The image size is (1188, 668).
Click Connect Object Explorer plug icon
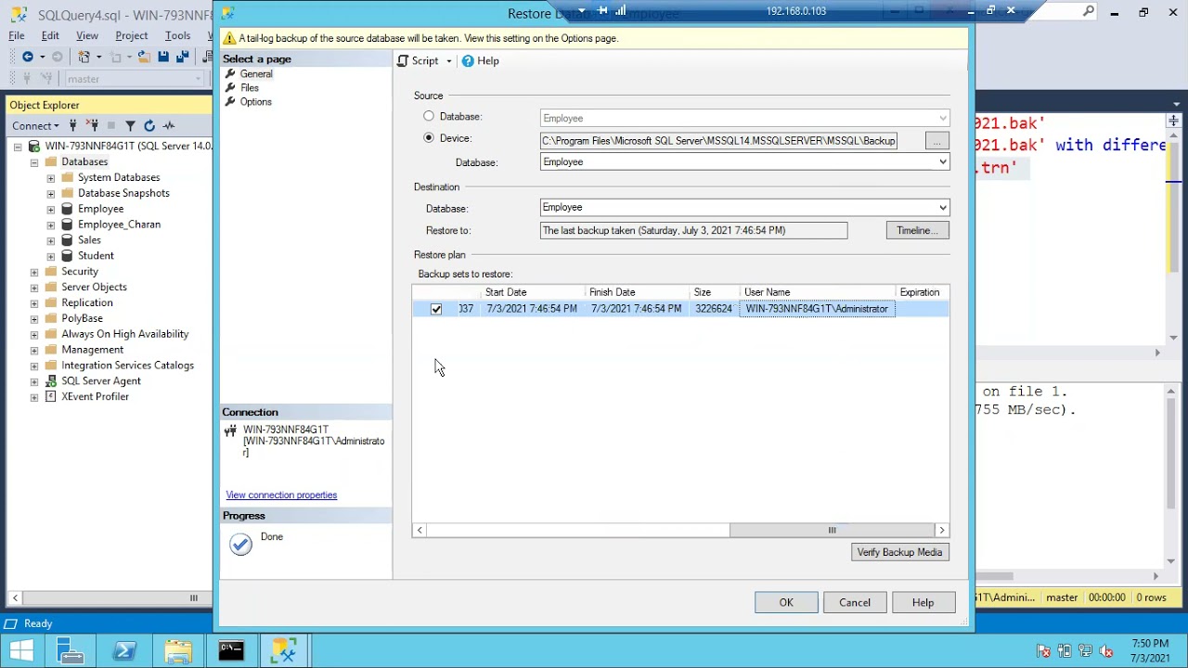pos(72,125)
